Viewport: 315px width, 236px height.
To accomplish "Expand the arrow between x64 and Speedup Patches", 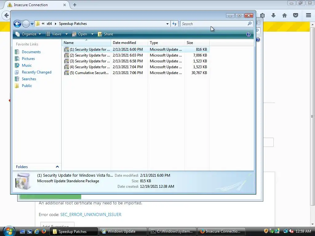I will click(x=55, y=24).
